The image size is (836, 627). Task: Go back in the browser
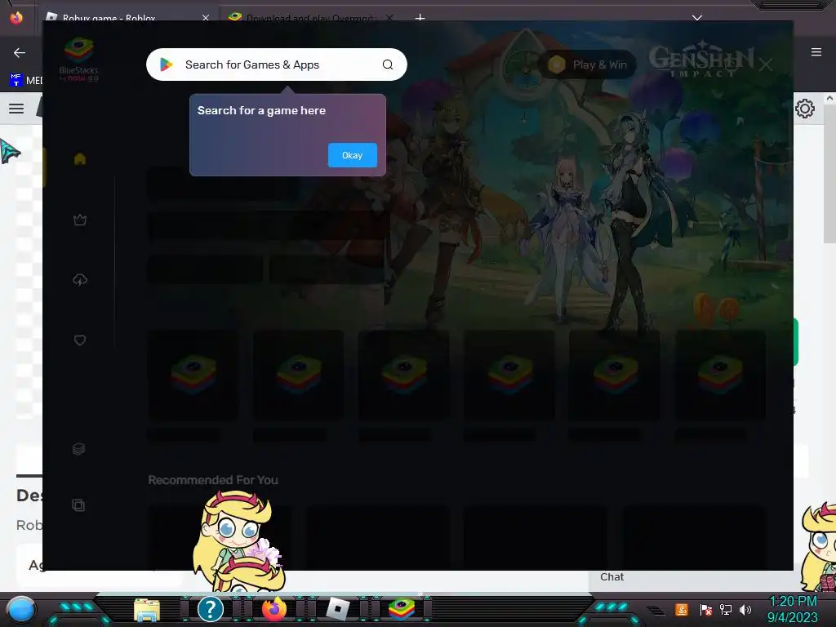point(20,52)
